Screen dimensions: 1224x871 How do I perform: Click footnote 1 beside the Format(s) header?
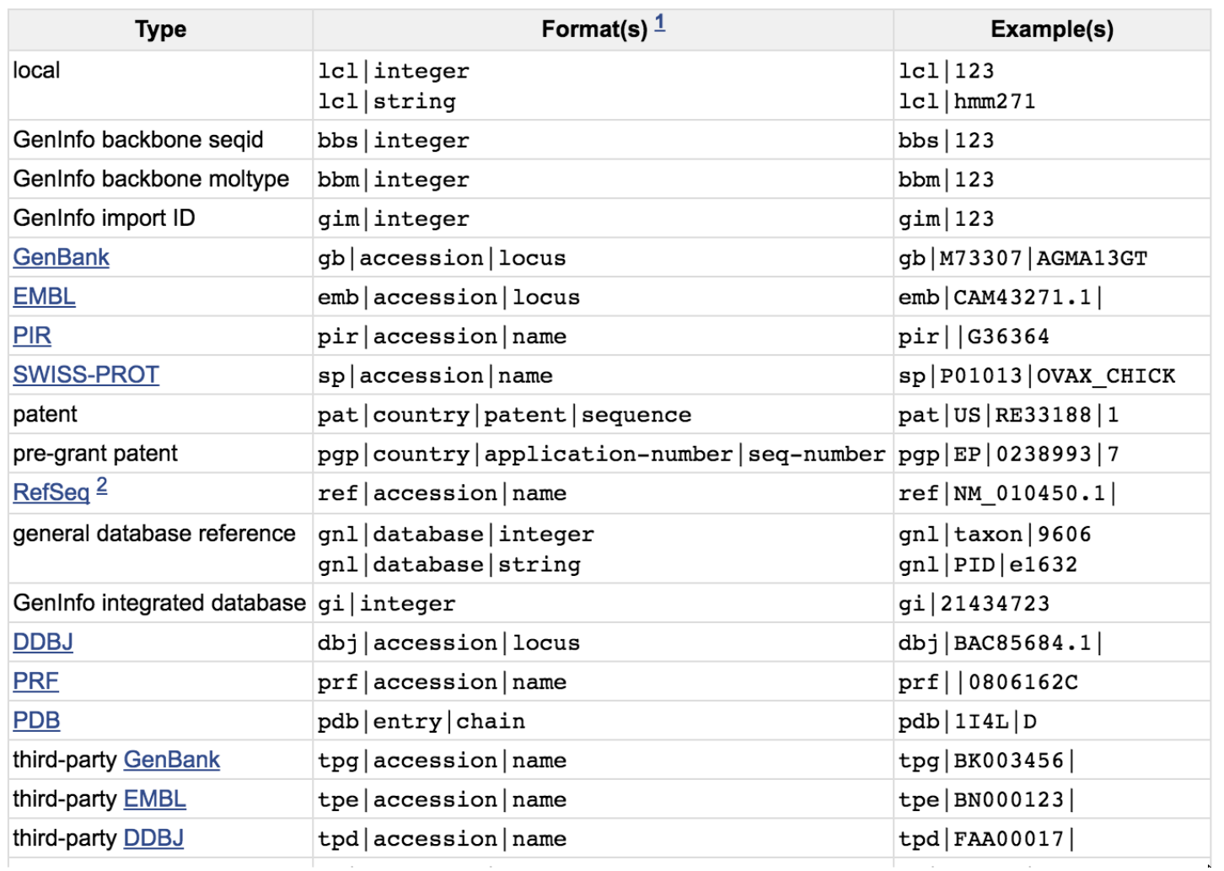(x=660, y=23)
